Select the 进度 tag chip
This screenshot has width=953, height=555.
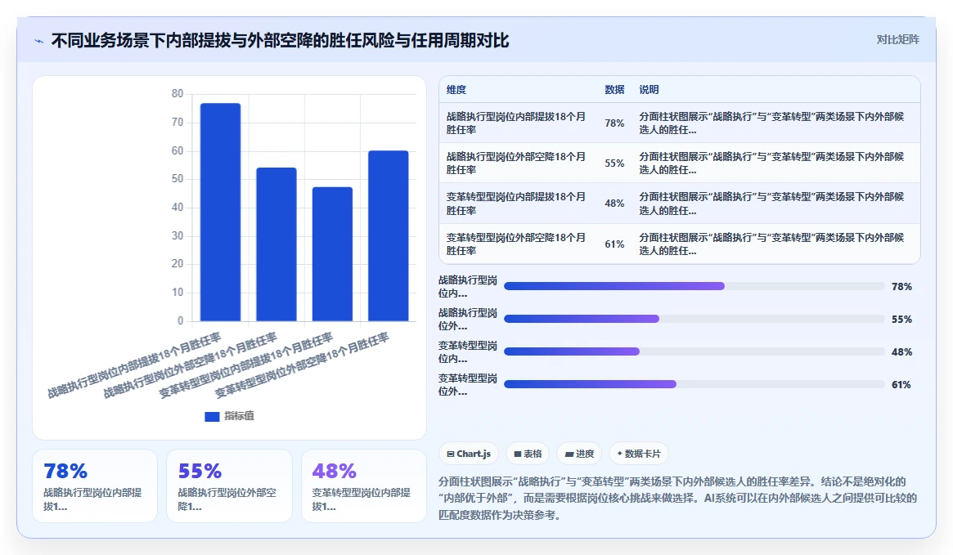coord(579,454)
